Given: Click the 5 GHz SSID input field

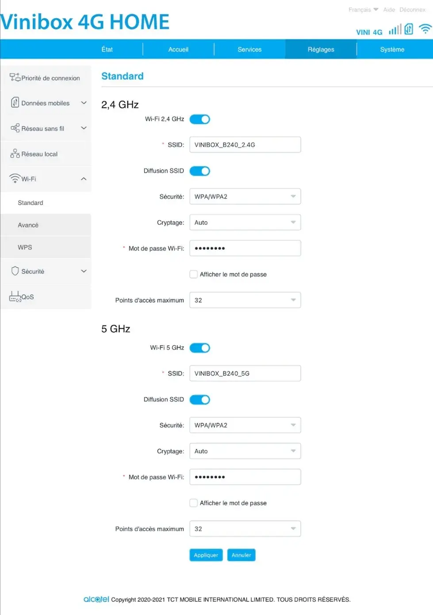Looking at the screenshot, I should point(245,373).
